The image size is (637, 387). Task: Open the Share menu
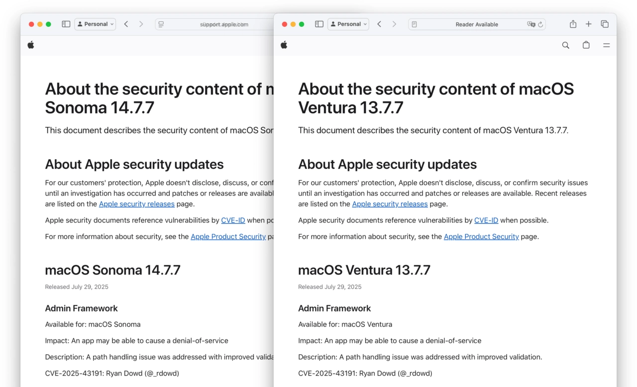pos(573,24)
